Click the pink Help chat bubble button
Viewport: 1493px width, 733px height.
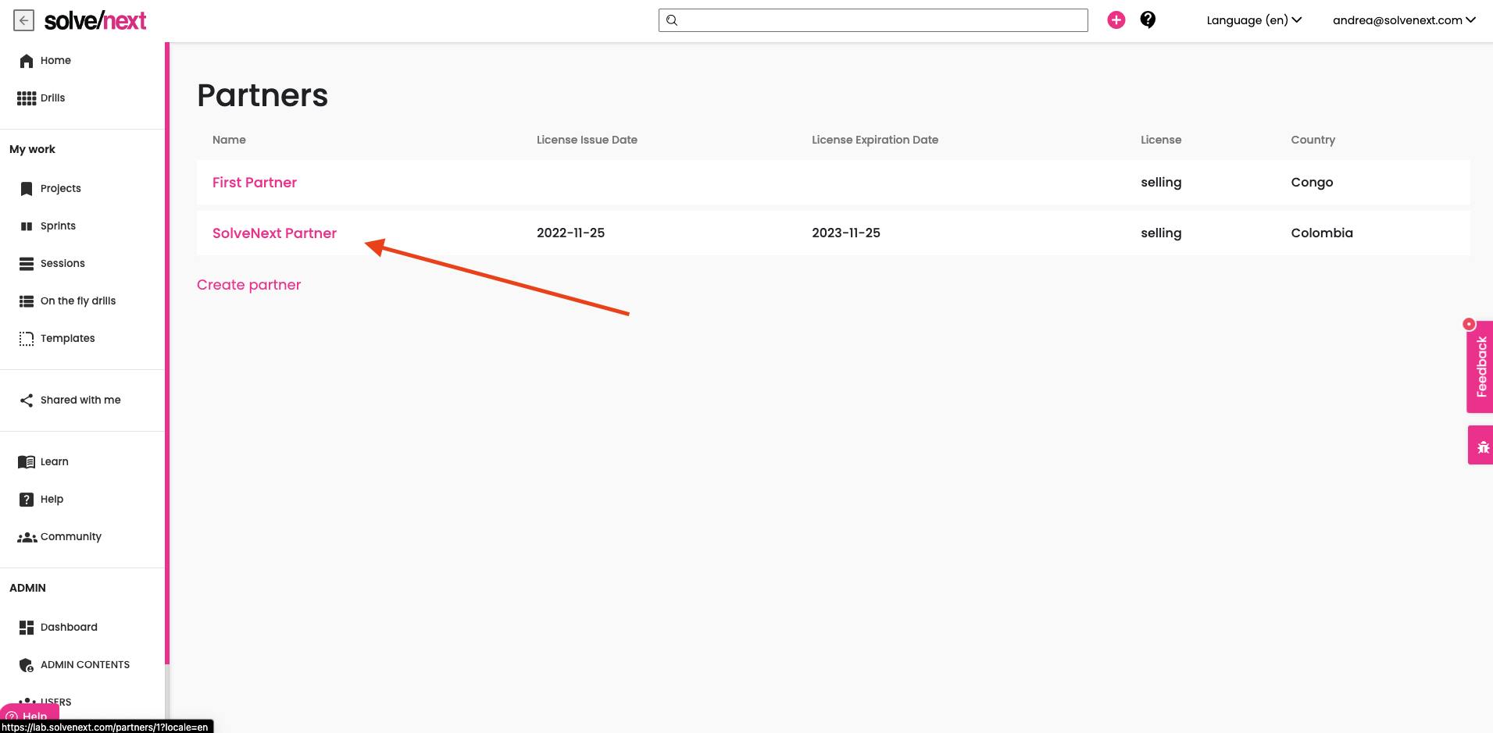[x=30, y=713]
